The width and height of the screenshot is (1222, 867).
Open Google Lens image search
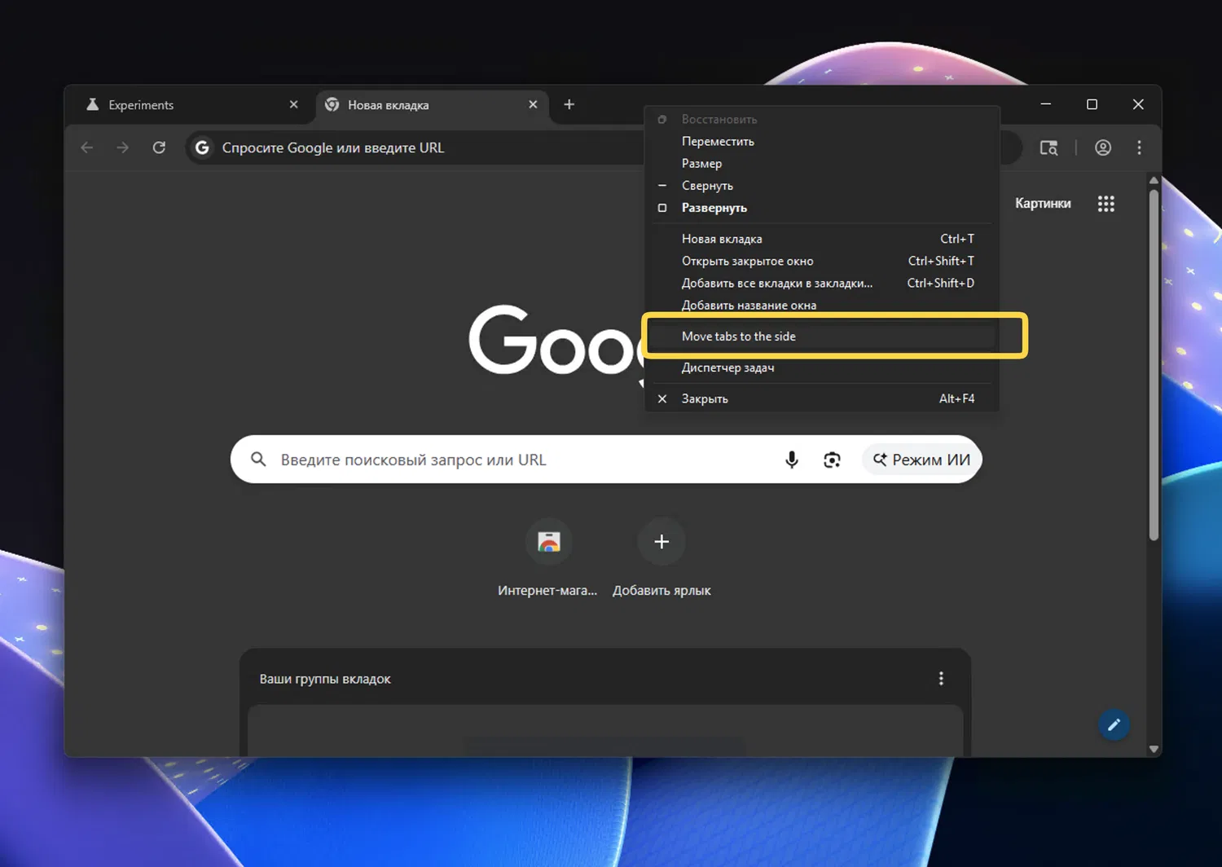point(832,460)
